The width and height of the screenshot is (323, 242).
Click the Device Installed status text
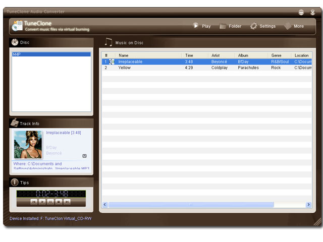tap(50, 218)
